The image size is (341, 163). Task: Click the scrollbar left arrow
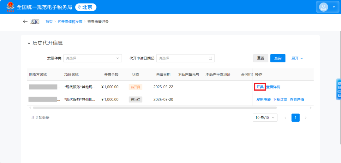pyautogui.click(x=30, y=108)
